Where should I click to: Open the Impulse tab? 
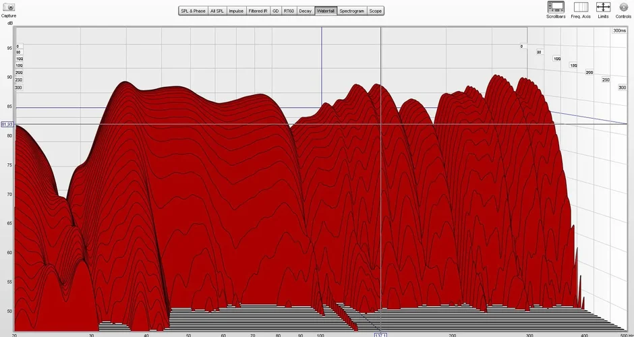coord(236,11)
